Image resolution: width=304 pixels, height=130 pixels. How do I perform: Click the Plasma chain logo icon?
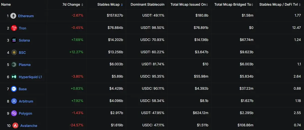click(14, 65)
